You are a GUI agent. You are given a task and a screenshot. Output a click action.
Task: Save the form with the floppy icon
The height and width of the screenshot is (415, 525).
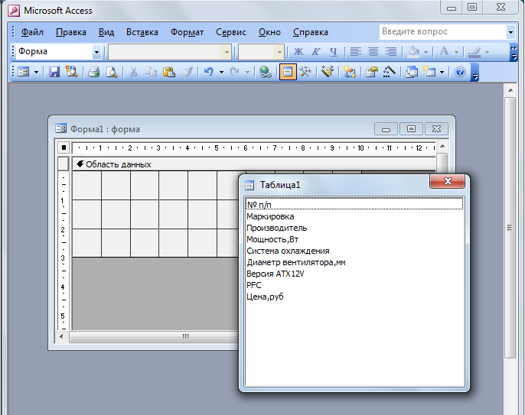pyautogui.click(x=54, y=72)
